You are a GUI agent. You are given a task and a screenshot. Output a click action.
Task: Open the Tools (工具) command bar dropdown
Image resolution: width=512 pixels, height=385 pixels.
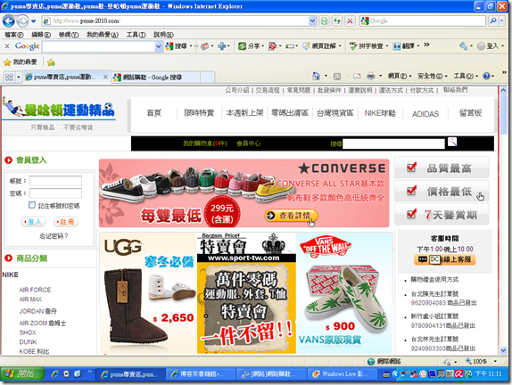(466, 76)
